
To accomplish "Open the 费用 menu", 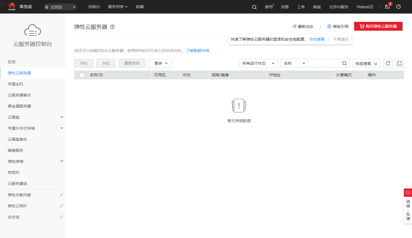I will point(269,7).
